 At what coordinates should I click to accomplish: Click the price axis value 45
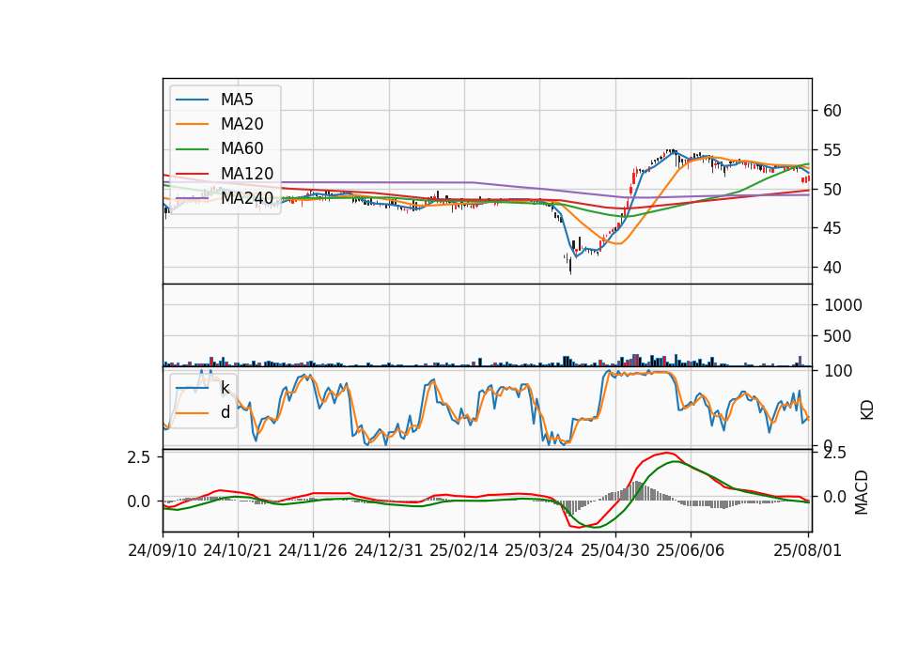832,229
